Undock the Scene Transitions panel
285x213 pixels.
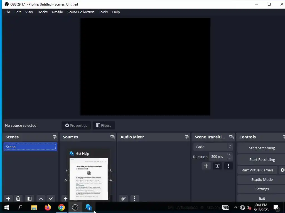click(x=231, y=137)
